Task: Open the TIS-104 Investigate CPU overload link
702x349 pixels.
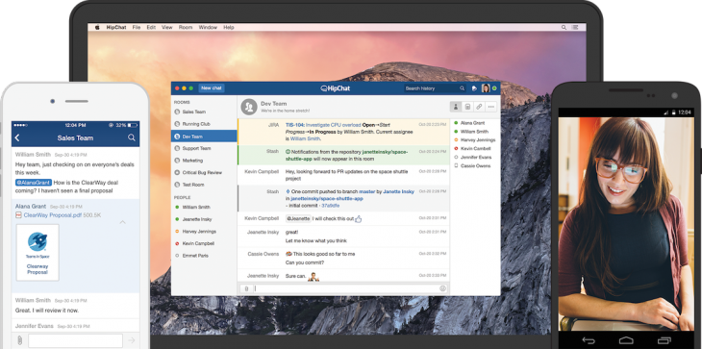Action: coord(323,125)
